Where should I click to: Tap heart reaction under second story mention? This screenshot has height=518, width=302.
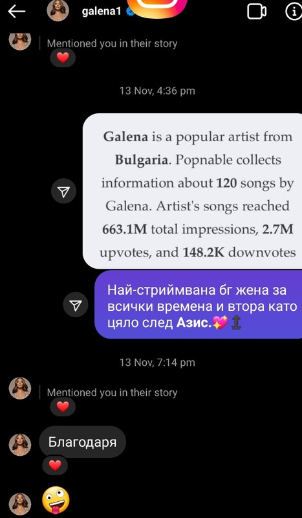tap(63, 407)
